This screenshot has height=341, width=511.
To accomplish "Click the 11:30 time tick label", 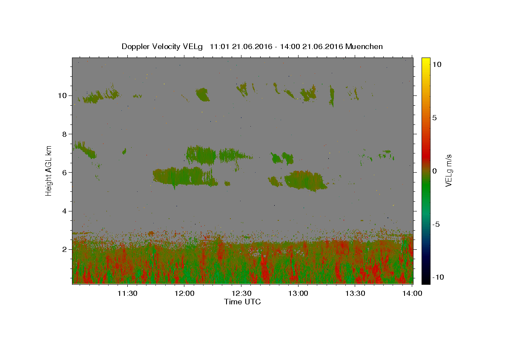I will (x=127, y=293).
